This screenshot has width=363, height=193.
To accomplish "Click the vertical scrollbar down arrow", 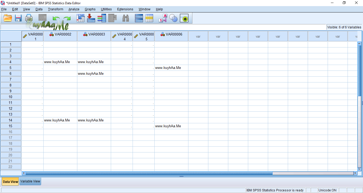I will click(360, 169).
